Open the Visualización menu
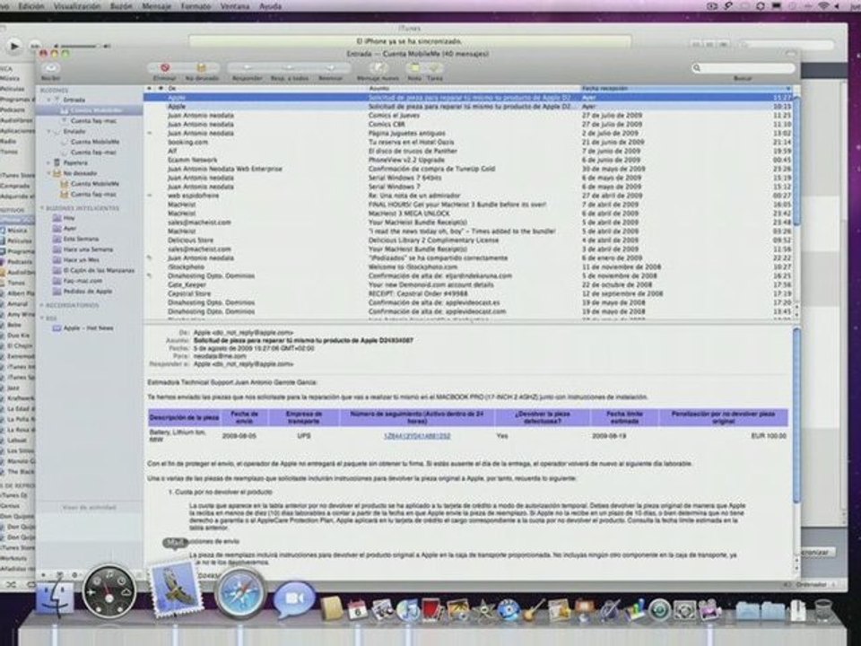 [x=77, y=6]
